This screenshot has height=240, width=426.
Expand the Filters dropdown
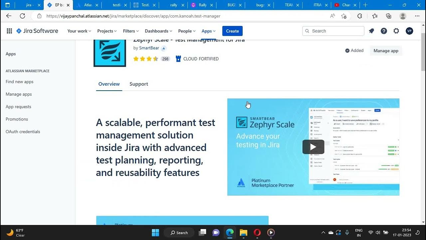[x=131, y=31]
